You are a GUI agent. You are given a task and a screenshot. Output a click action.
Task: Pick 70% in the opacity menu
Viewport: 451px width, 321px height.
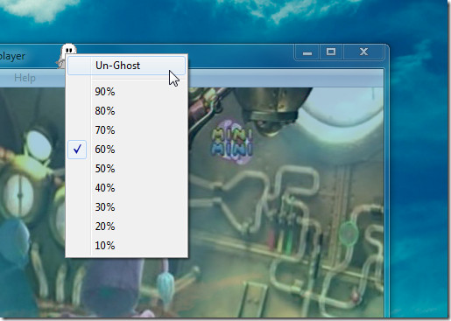pos(126,130)
